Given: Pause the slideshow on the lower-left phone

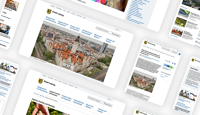Looking at the screenshot, I should (8, 68).
